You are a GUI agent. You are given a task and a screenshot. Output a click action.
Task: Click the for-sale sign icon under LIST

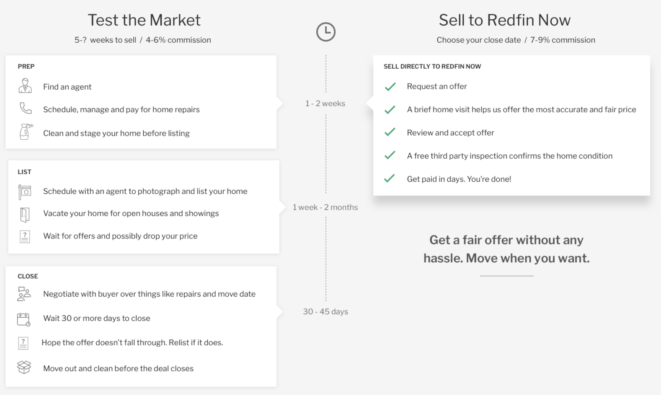[25, 192]
